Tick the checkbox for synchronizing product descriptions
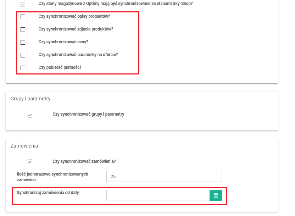 point(23,17)
